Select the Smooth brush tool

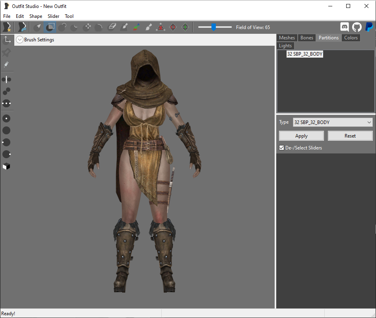coord(99,27)
